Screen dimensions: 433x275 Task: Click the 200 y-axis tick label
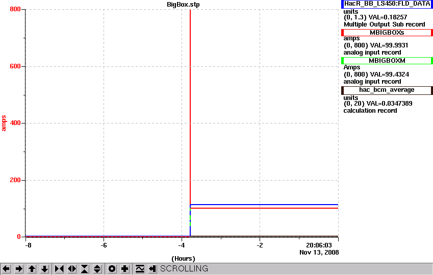15,180
